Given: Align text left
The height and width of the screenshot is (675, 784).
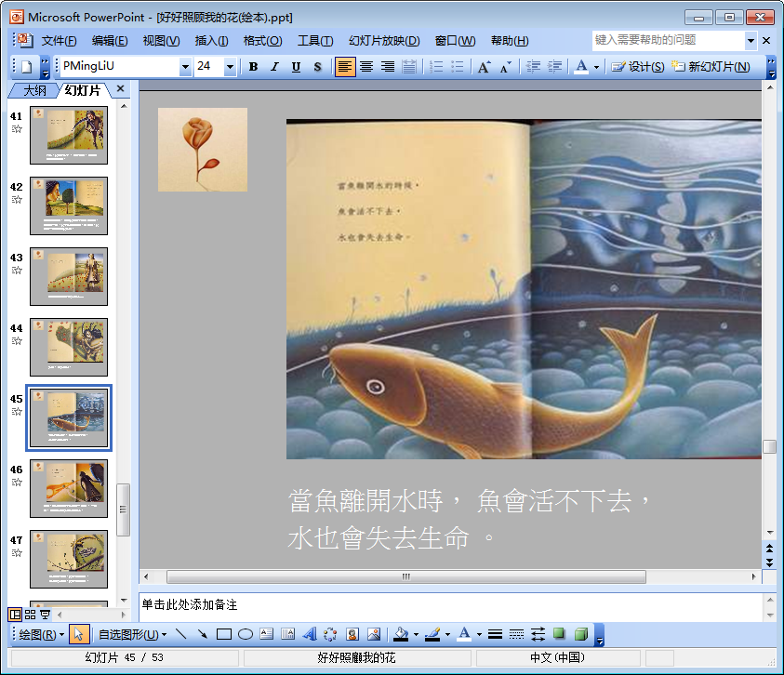Looking at the screenshot, I should [x=345, y=67].
